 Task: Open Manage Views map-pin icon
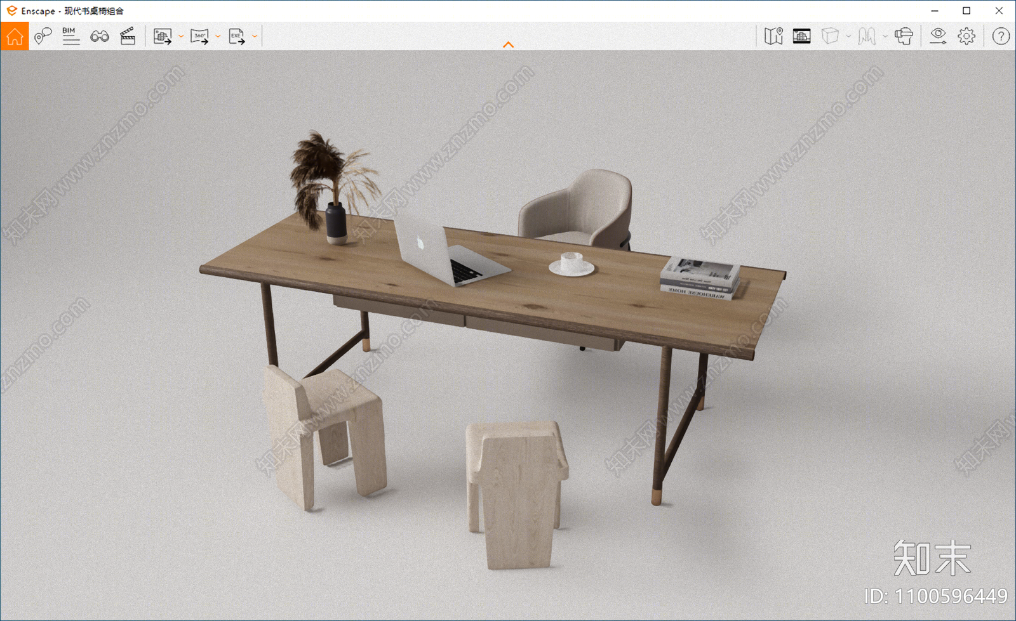(x=43, y=36)
